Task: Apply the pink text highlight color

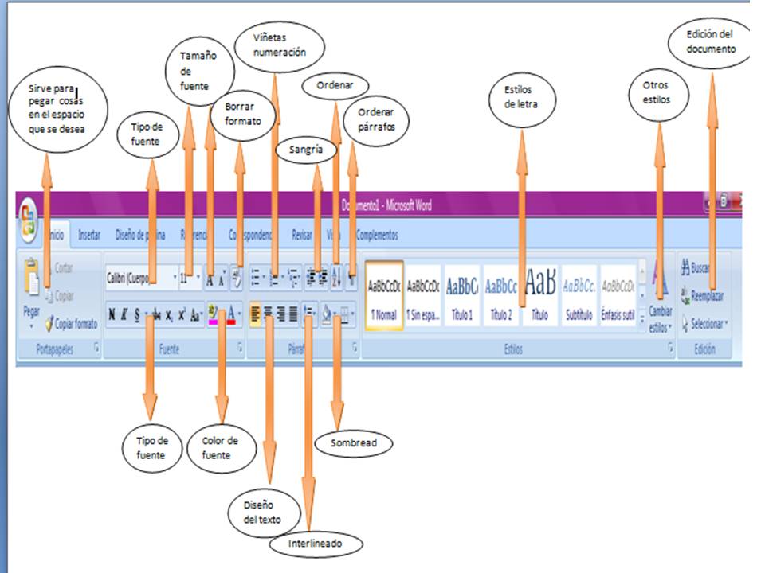Action: tap(213, 315)
